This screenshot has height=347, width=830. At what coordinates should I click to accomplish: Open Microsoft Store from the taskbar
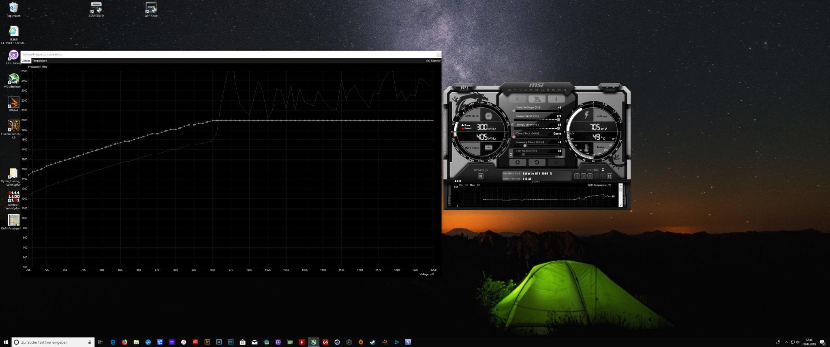click(242, 342)
